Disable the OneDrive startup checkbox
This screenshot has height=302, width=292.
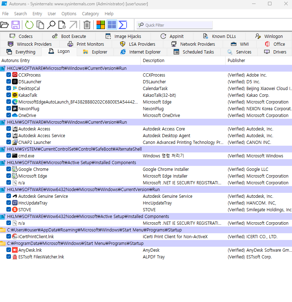[8, 115]
